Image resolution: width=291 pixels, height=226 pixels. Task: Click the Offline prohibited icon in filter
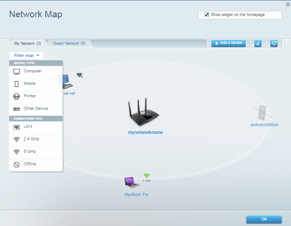point(16,165)
